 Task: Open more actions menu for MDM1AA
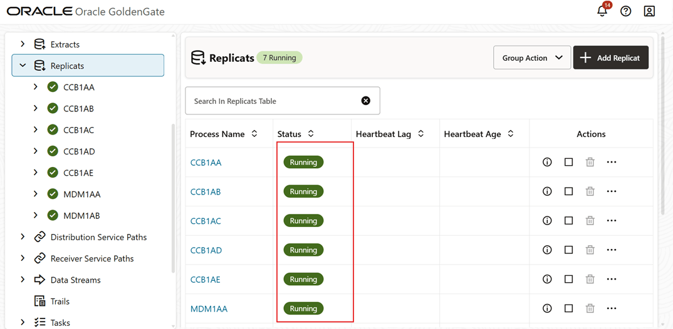(612, 308)
